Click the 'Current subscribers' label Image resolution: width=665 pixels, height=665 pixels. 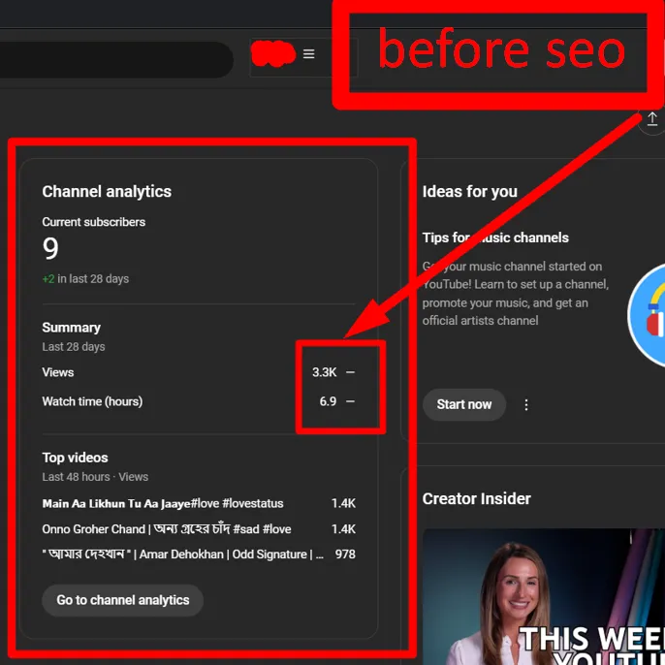click(x=94, y=222)
